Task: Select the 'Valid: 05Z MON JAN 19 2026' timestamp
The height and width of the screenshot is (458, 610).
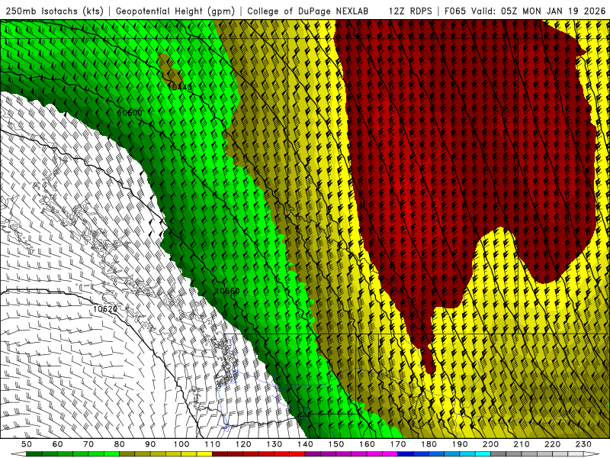Action: 538,11
